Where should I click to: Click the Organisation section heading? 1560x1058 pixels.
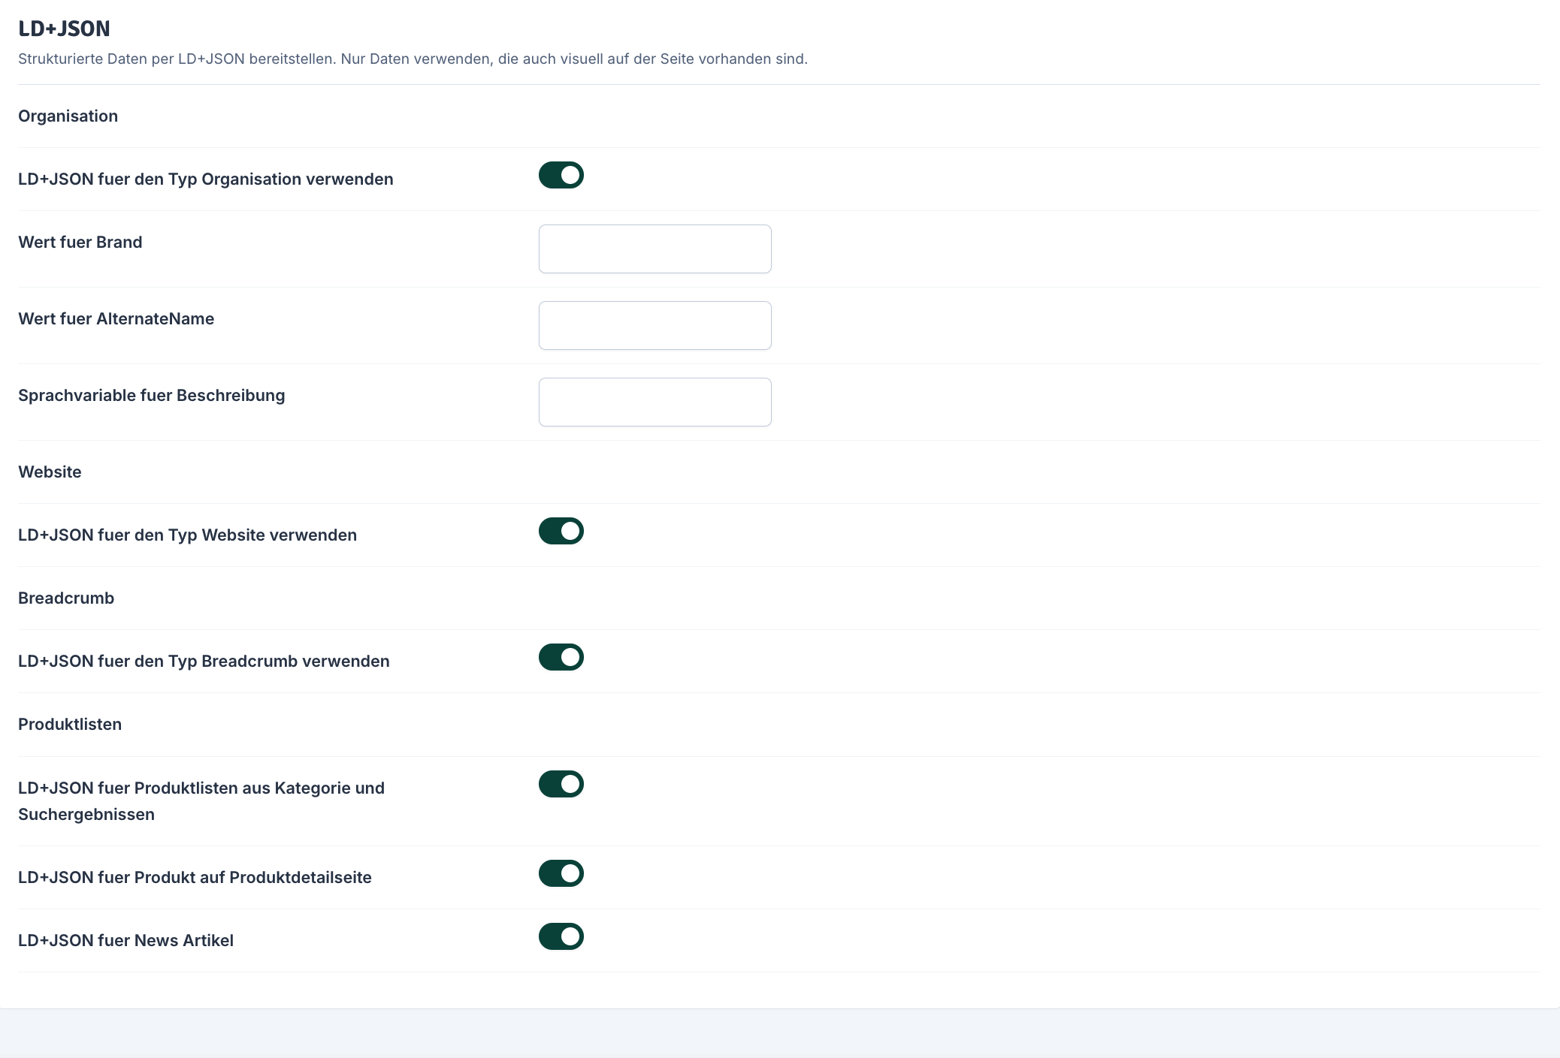[x=68, y=116]
